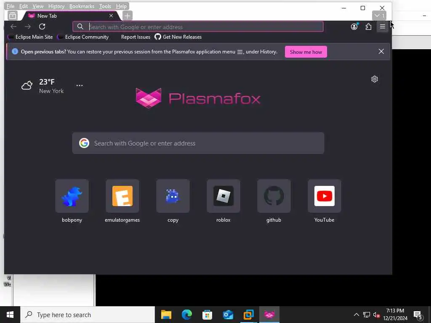431x323 pixels.
Task: Open Microsoft Store from the taskbar
Action: 207,315
